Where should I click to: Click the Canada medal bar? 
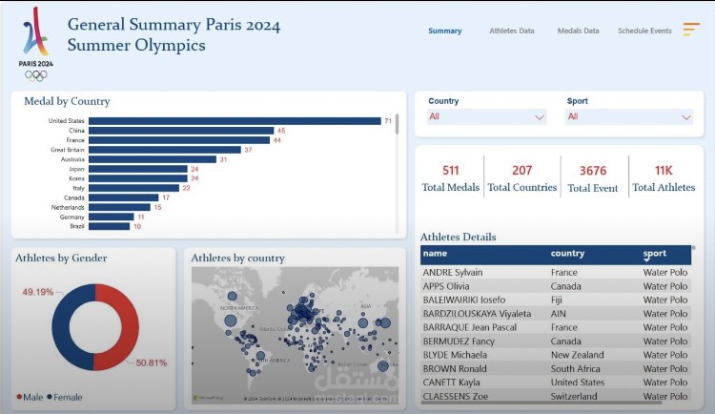pyautogui.click(x=124, y=197)
